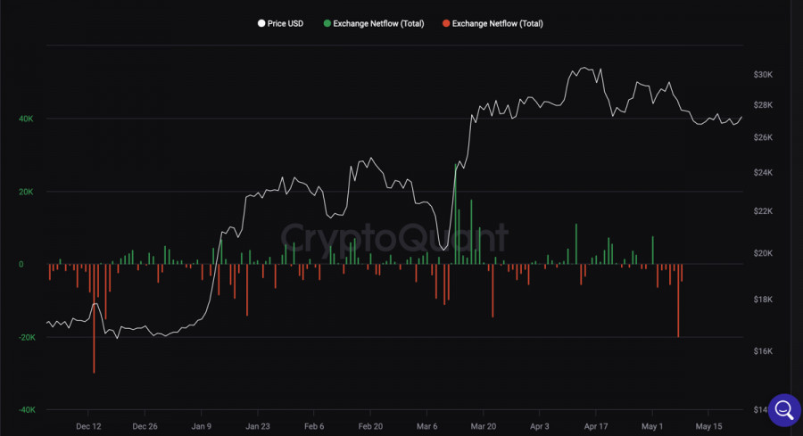
Task: Click the Feb 20 date marker
Action: point(371,426)
